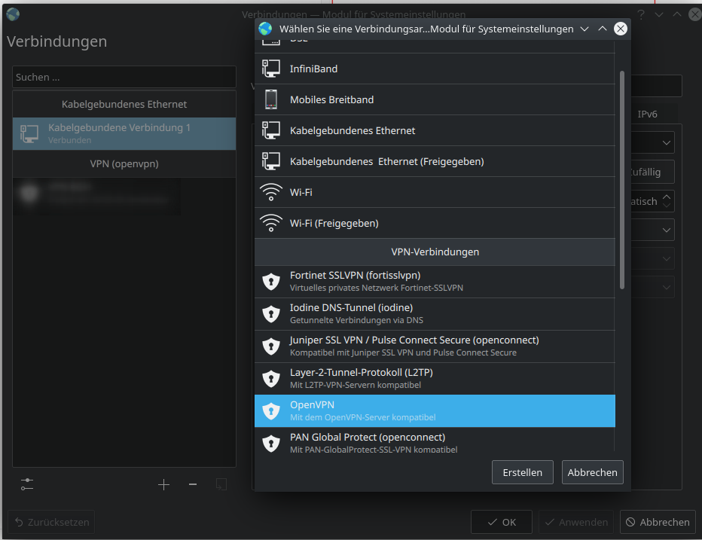Click the plus icon to add connection

163,484
